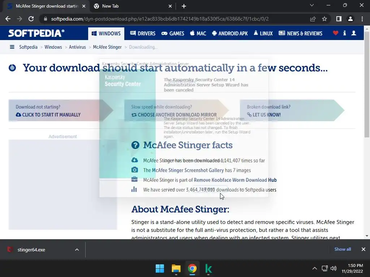The width and height of the screenshot is (370, 277).
Task: Click the bar chart icon in facts list
Action: pyautogui.click(x=134, y=189)
